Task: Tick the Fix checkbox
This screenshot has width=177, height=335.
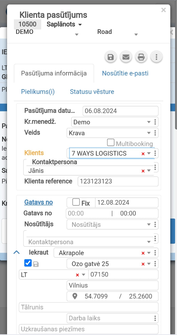Action: 76,202
